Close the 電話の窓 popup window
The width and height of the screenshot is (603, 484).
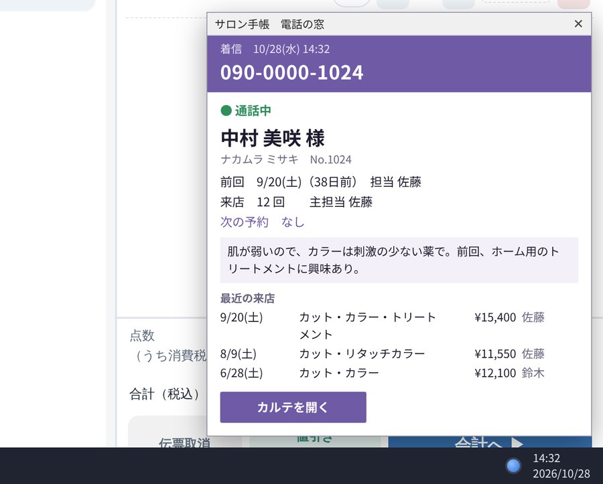click(x=578, y=24)
